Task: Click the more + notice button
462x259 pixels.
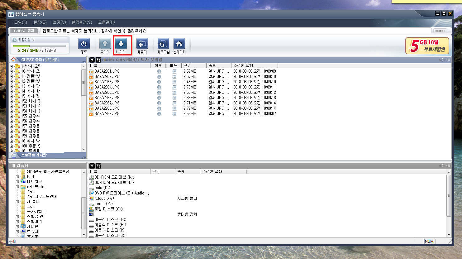Action: click(x=441, y=31)
